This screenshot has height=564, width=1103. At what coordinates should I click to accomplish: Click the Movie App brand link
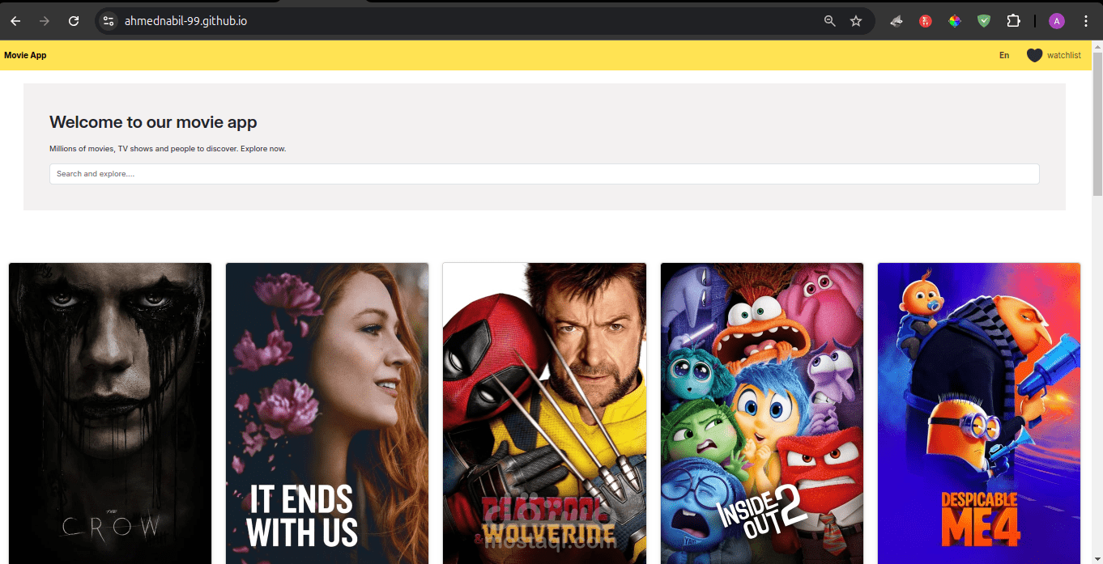pos(25,55)
